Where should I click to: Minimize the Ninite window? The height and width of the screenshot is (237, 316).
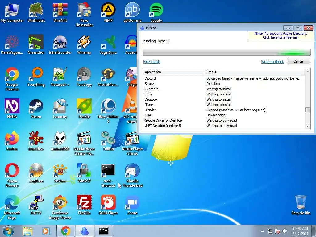288,28
